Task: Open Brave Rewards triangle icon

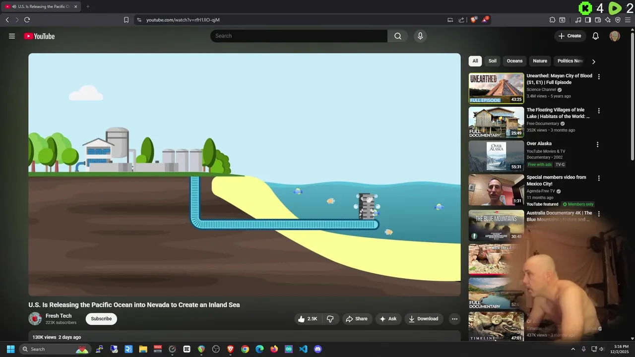Action: (485, 20)
